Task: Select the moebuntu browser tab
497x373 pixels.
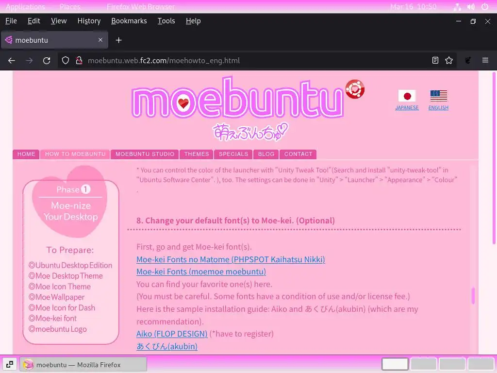Action: [54, 40]
